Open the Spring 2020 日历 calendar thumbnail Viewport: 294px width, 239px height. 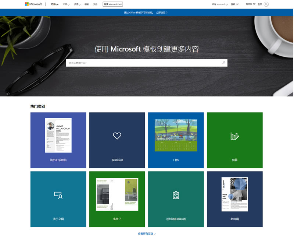176,135
